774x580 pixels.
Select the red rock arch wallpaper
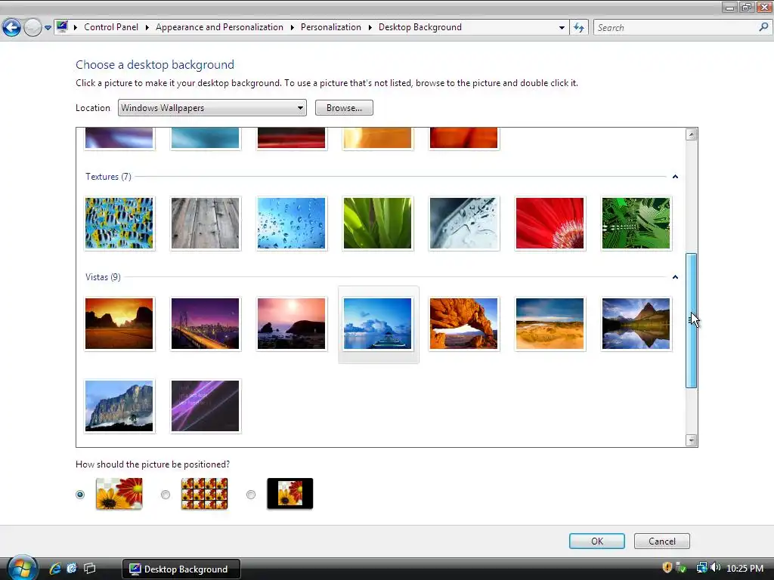coord(463,323)
